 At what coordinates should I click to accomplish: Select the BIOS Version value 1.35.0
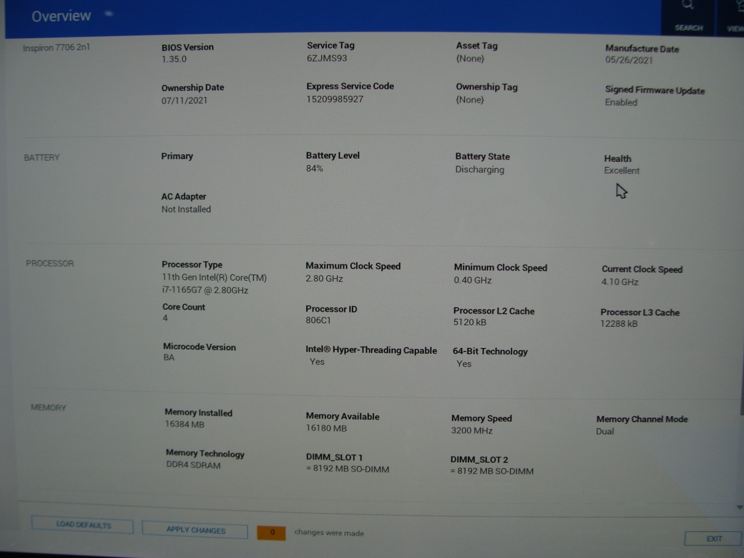click(174, 59)
